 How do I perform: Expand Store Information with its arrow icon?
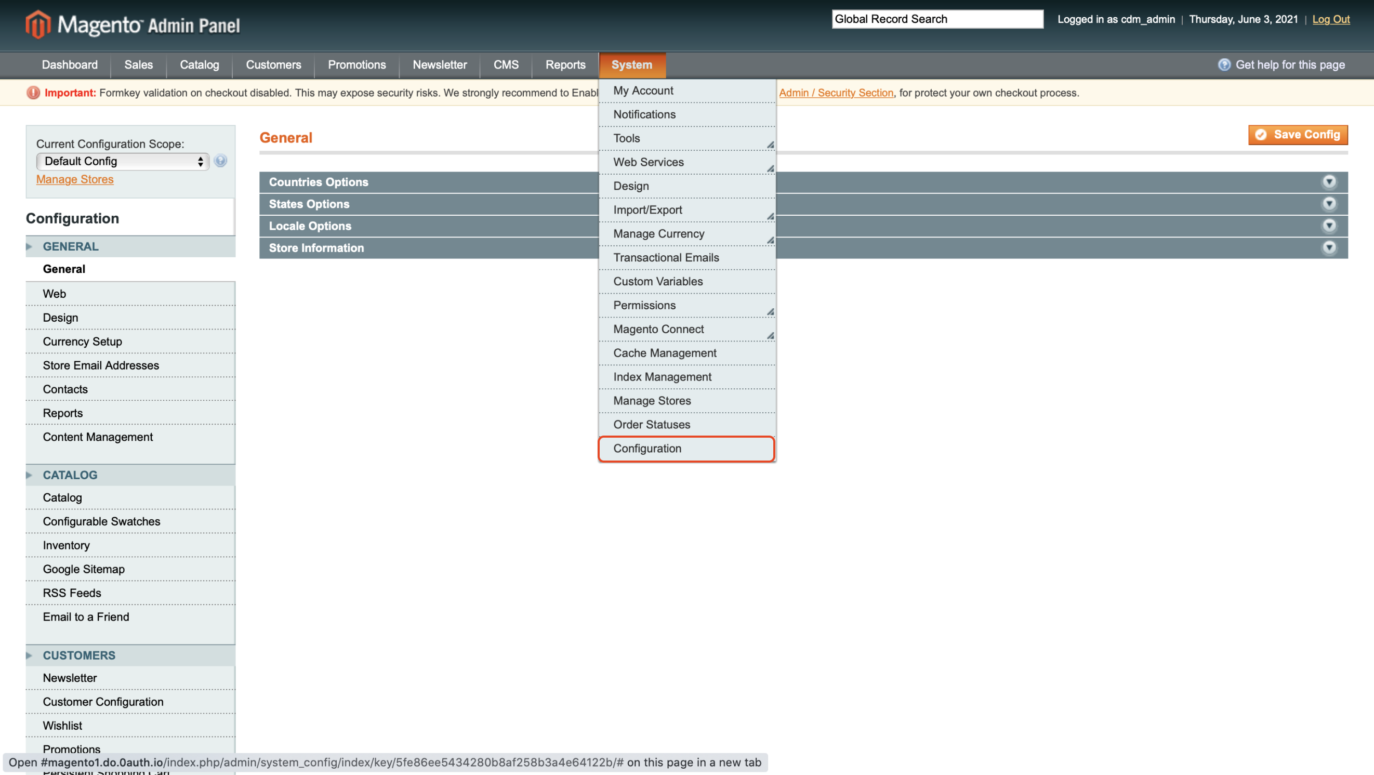(1329, 247)
